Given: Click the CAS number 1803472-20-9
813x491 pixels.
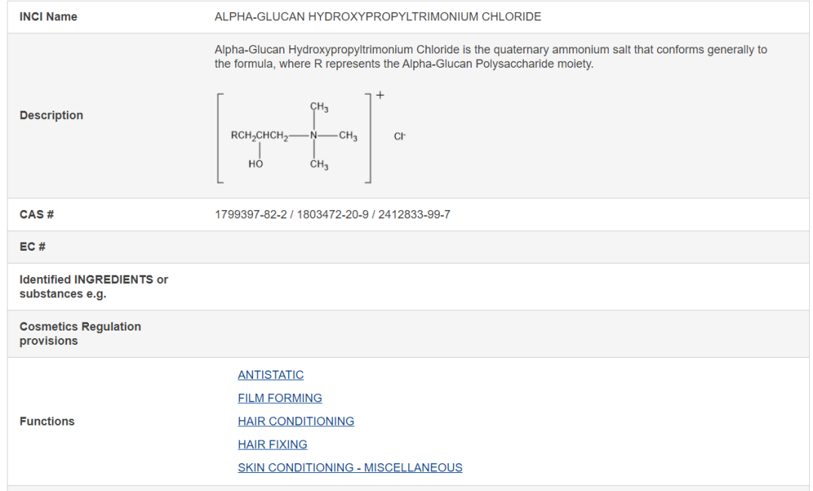Looking at the screenshot, I should coord(333,215).
